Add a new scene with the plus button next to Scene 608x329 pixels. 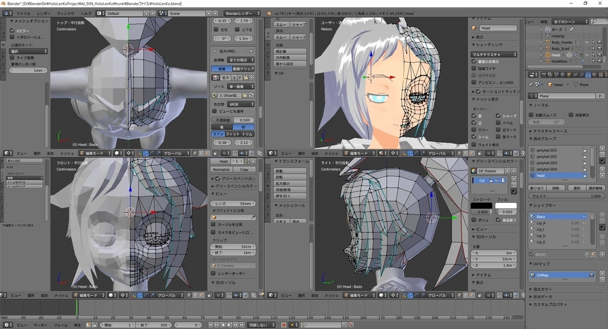coord(208,13)
